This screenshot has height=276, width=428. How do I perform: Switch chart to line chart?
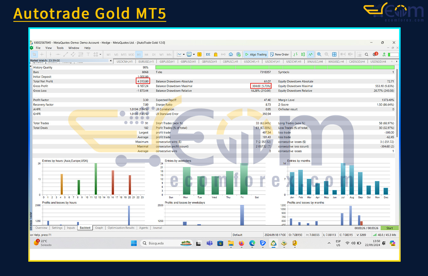(311, 54)
